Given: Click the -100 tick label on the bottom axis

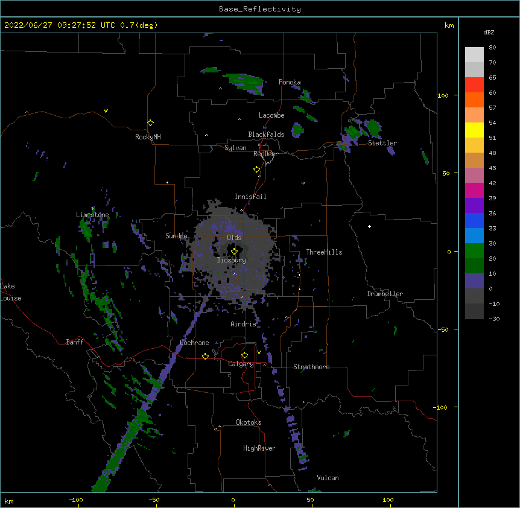Looking at the screenshot, I should pyautogui.click(x=75, y=500).
